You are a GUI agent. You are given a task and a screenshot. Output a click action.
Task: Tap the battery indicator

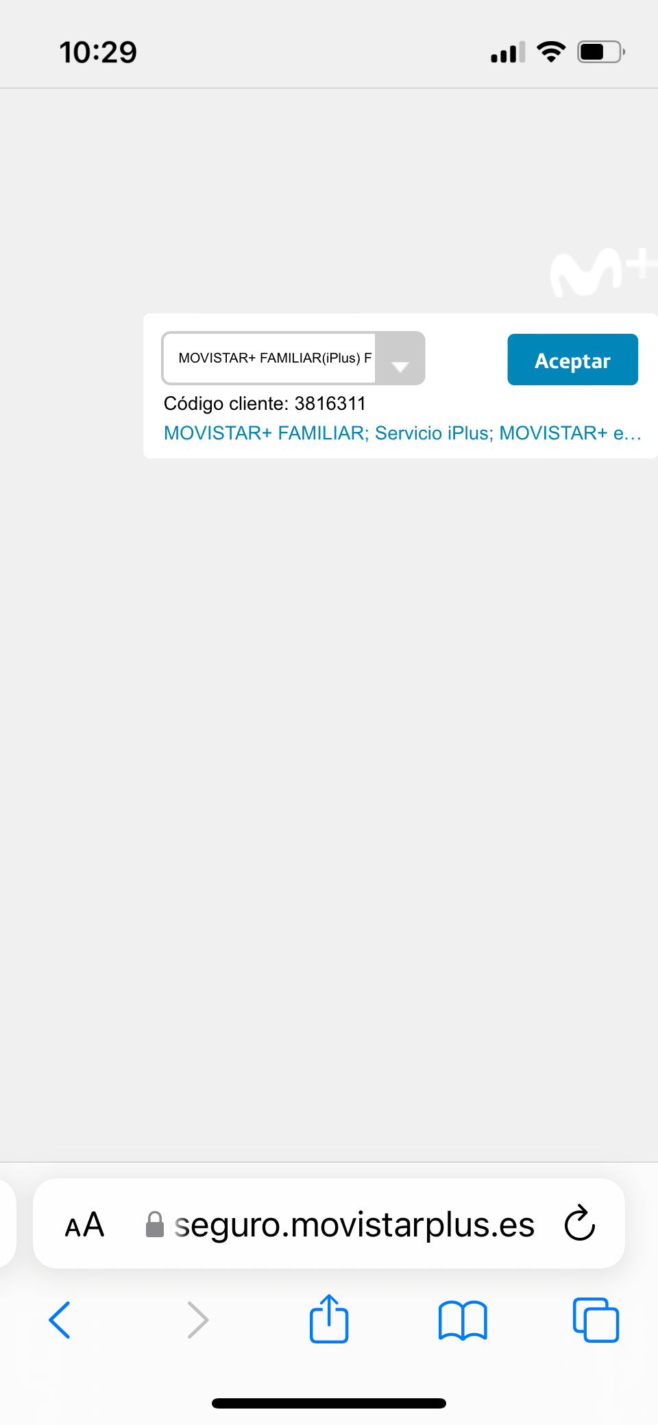601,52
